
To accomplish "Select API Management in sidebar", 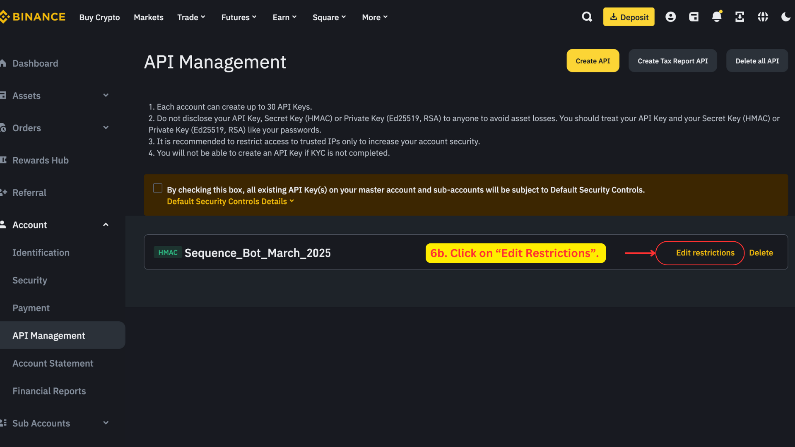I will (63, 335).
